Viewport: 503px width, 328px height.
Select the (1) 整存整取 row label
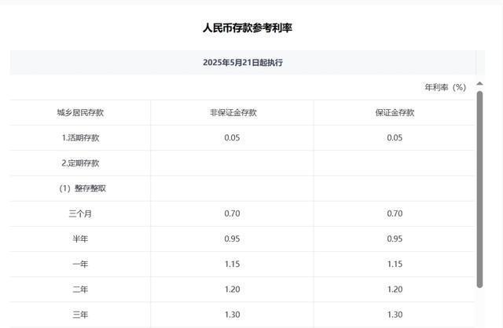pyautogui.click(x=79, y=188)
